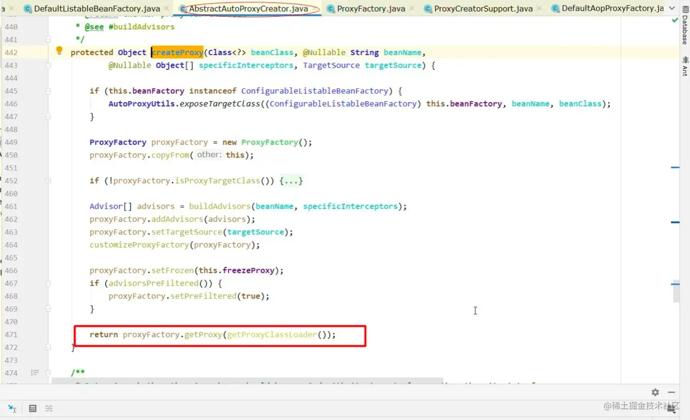
Task: Click the green inspection checkmark indicator
Action: pyautogui.click(x=674, y=21)
